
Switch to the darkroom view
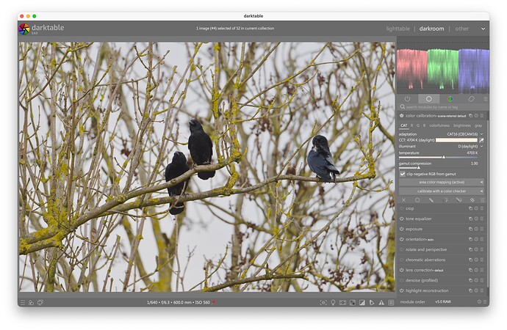[x=431, y=29]
